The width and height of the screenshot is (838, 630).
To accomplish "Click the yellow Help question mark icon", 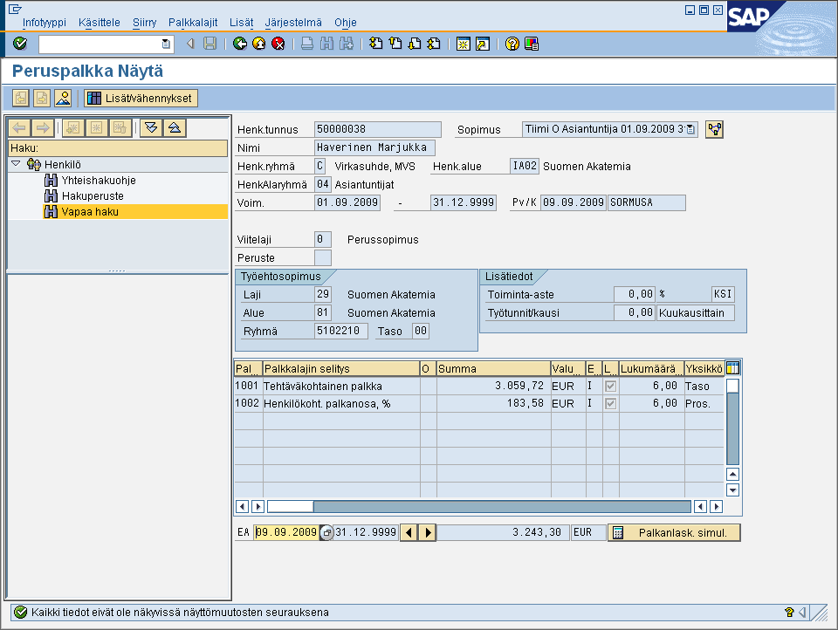I will [512, 44].
